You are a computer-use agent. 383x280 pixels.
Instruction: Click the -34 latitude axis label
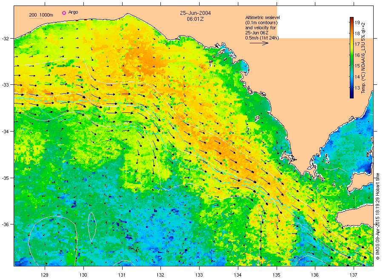tap(5, 132)
